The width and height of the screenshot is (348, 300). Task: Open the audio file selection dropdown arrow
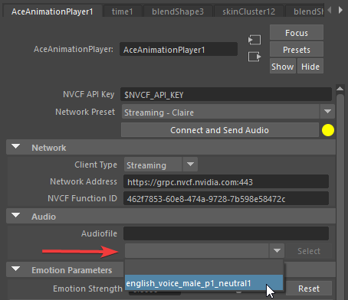277,251
